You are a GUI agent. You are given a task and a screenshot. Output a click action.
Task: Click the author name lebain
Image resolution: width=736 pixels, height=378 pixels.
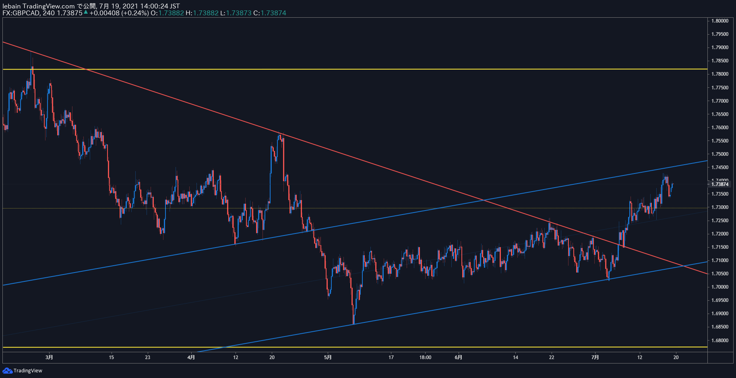(12, 6)
